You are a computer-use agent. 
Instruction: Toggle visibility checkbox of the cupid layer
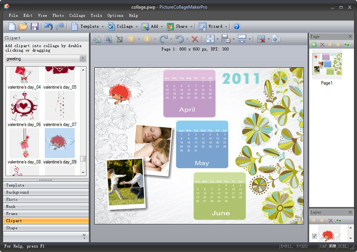pyautogui.click(x=314, y=236)
